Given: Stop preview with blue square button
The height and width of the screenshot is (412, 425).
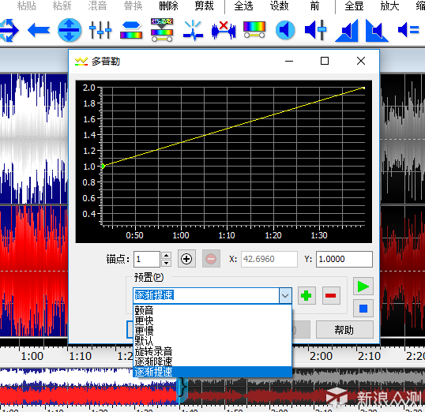Looking at the screenshot, I should click(x=363, y=309).
